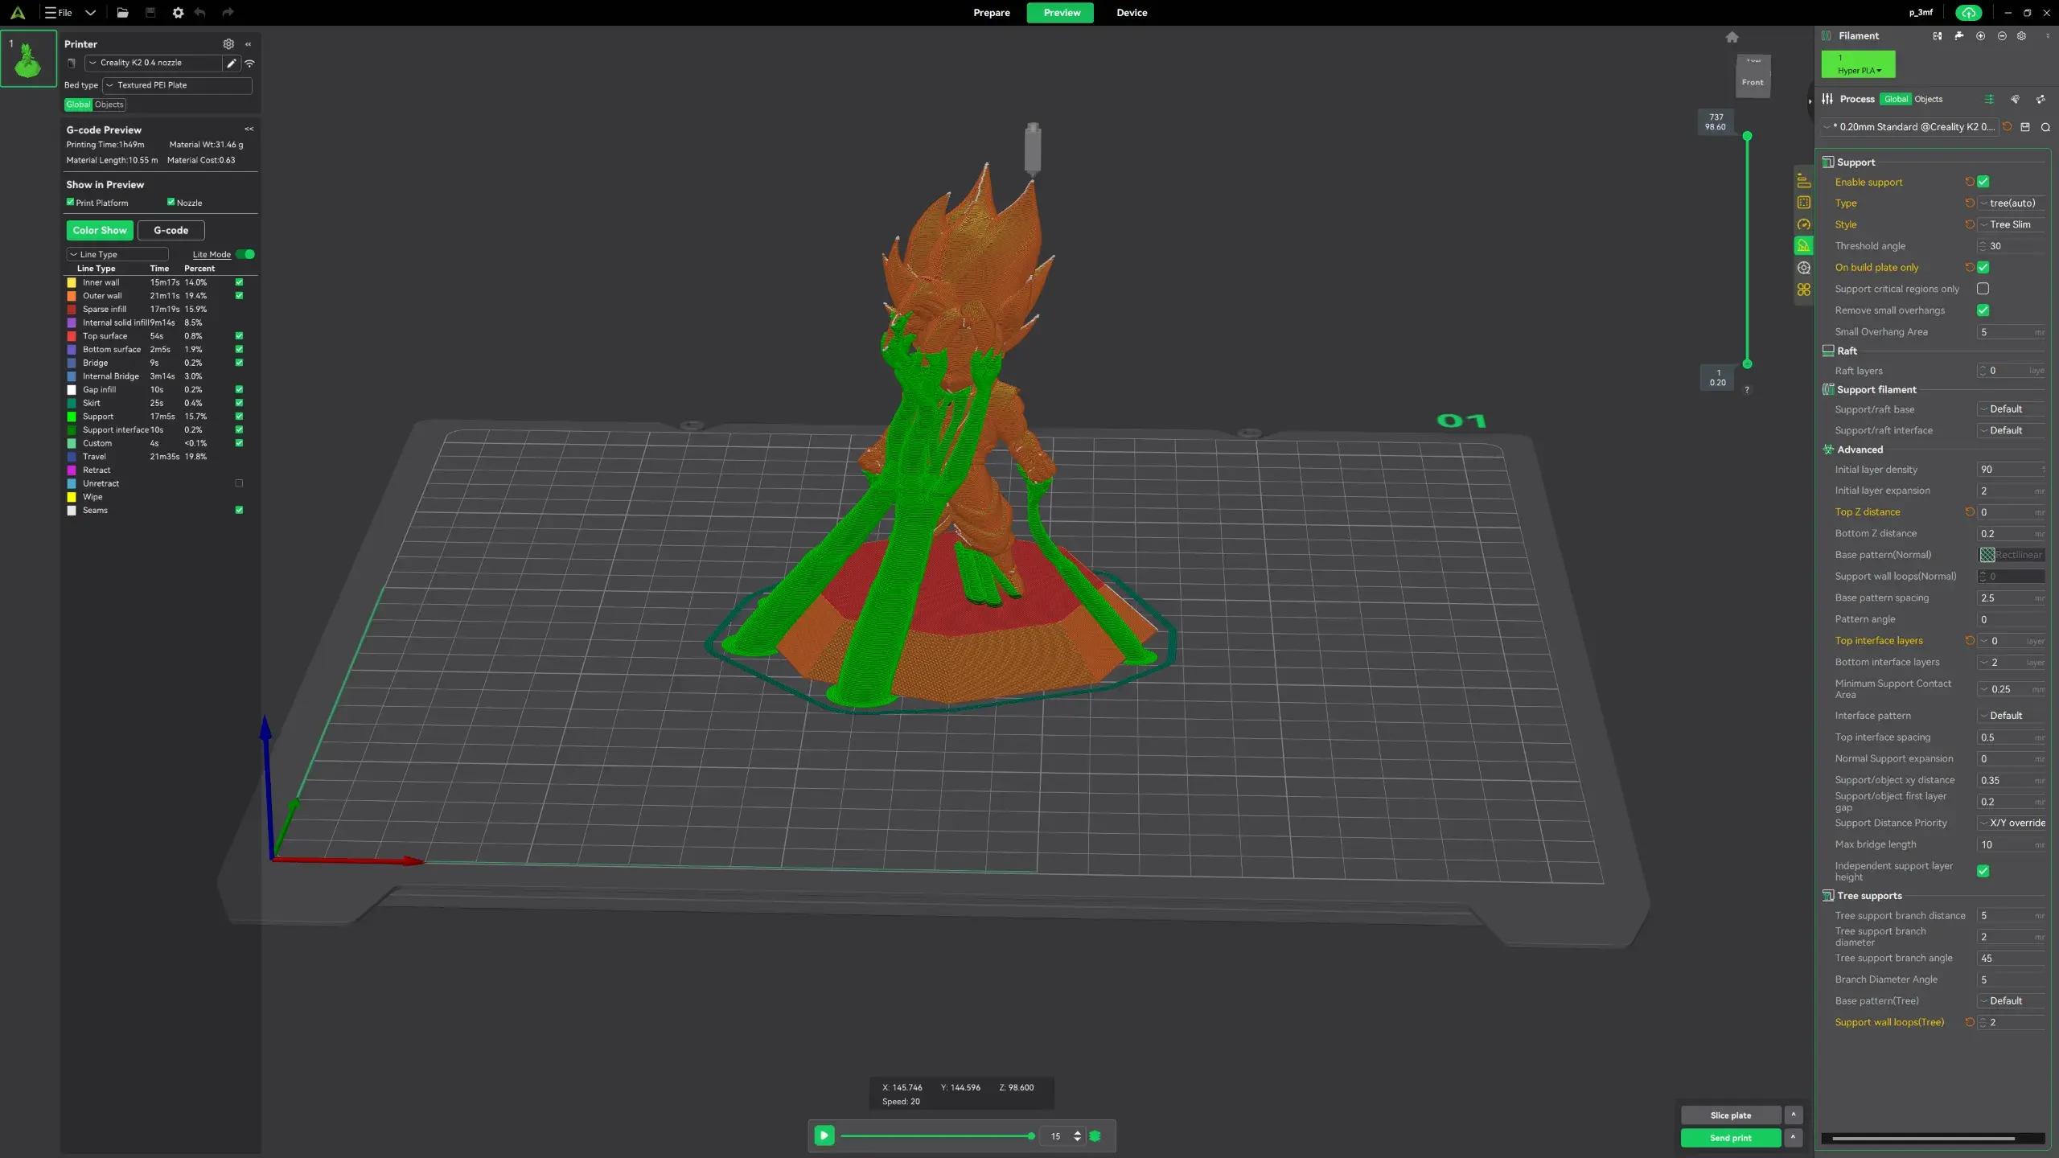This screenshot has width=2059, height=1158.
Task: Switch to the Device tab
Action: click(1131, 13)
